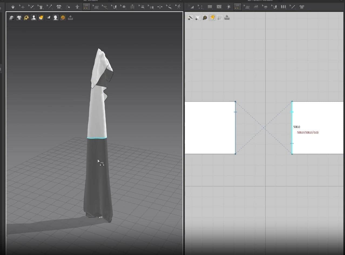Toggle needle sewing display icon in 2D window
This screenshot has width=345, height=255.
(x=190, y=18)
